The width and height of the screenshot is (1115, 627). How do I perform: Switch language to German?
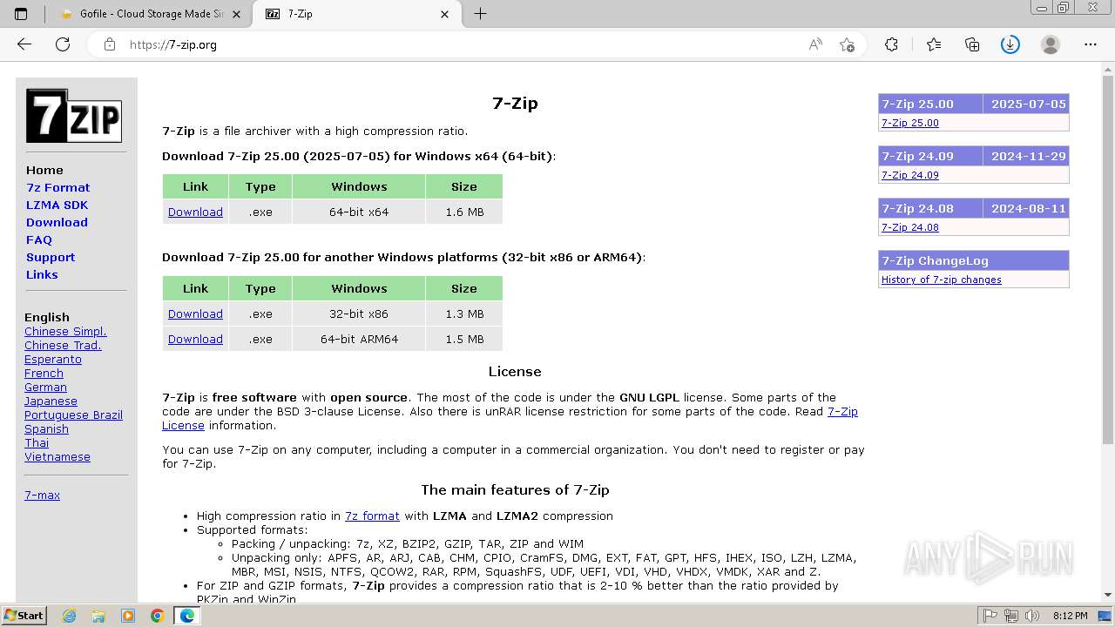(45, 387)
